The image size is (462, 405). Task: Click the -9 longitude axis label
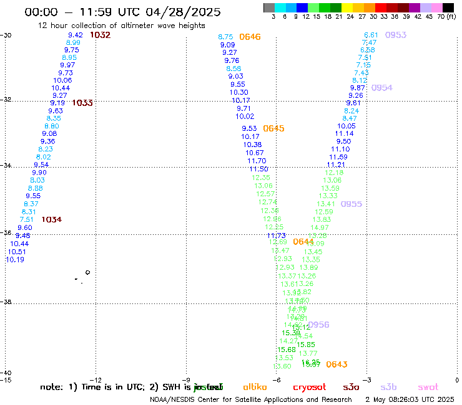pyautogui.click(x=187, y=380)
